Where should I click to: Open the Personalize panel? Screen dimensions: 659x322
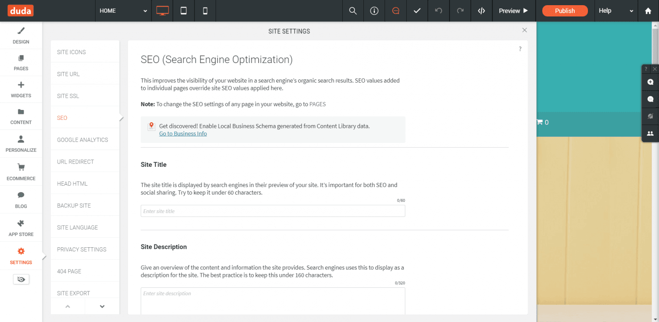pyautogui.click(x=21, y=144)
